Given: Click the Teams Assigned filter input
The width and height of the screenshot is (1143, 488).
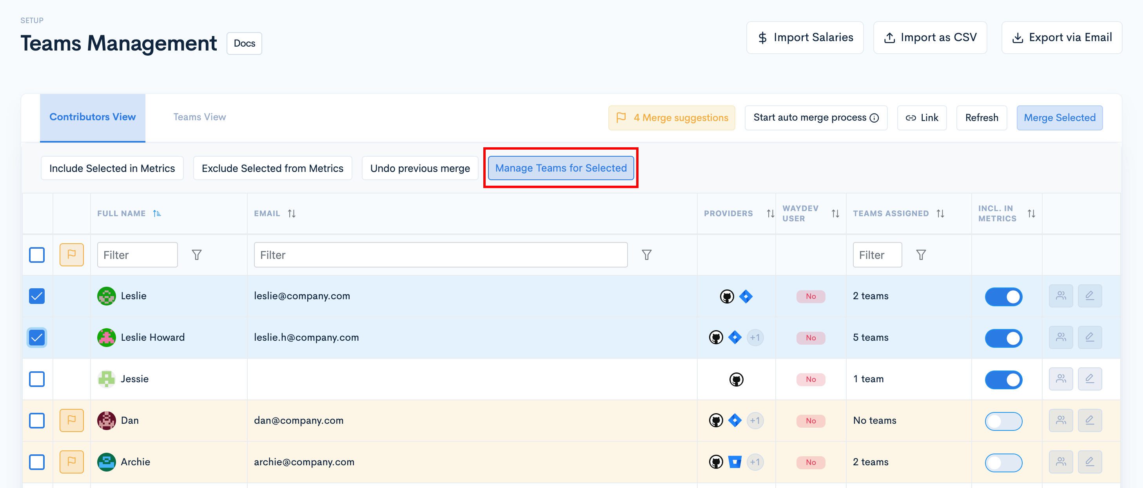Looking at the screenshot, I should pos(877,255).
